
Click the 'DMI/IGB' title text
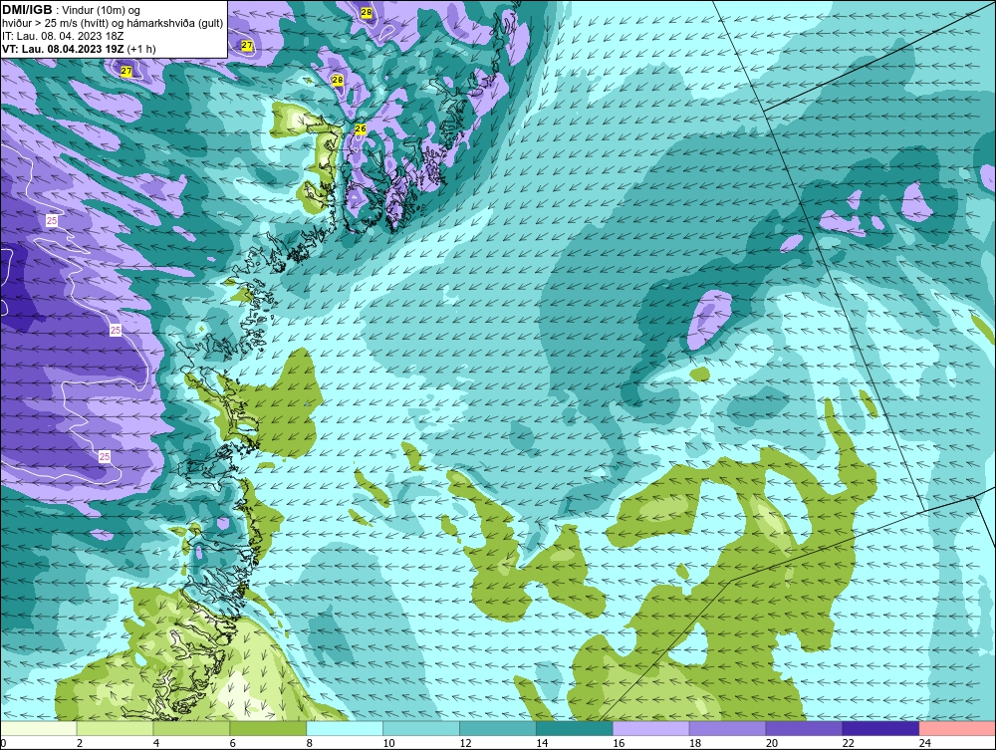(27, 10)
